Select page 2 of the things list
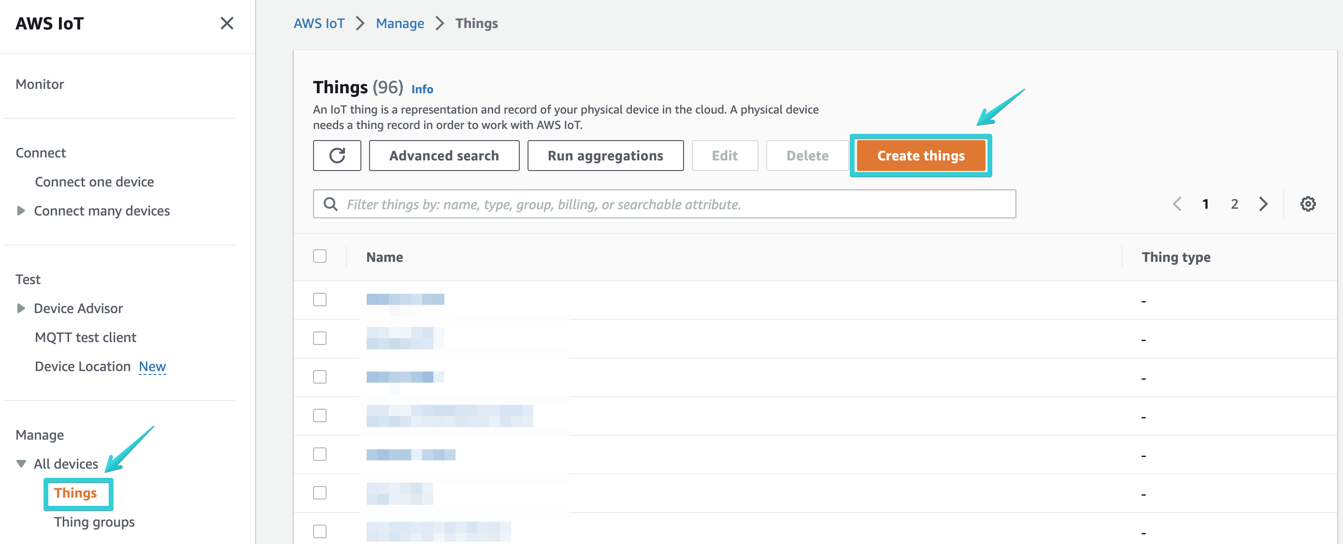 click(x=1234, y=204)
